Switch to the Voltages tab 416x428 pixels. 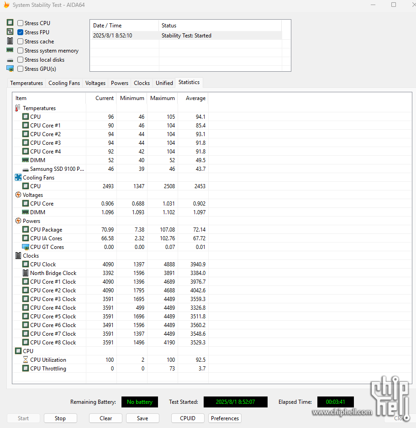click(x=95, y=83)
